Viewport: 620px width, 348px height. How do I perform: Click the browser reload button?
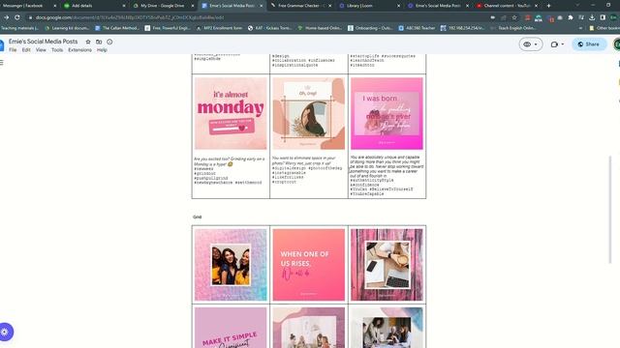(x=17, y=17)
